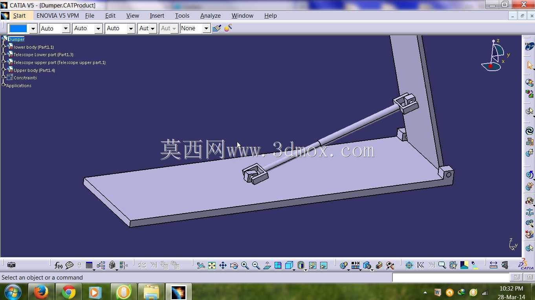Click the Zoom Out magnifier
The width and height of the screenshot is (535, 300).
[256, 265]
